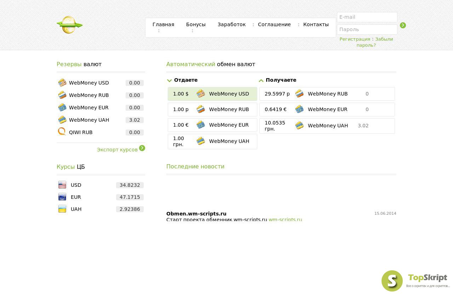453x294 pixels.
Task: Select receive option 29.5997 р WebMoney RUB
Action: 327,94
